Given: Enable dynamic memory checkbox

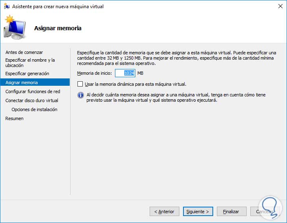Looking at the screenshot, I should [80, 84].
